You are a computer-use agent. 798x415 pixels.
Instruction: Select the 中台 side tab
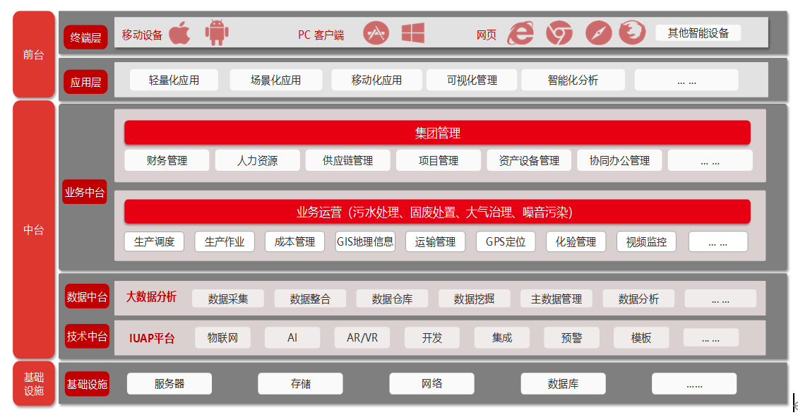point(33,229)
